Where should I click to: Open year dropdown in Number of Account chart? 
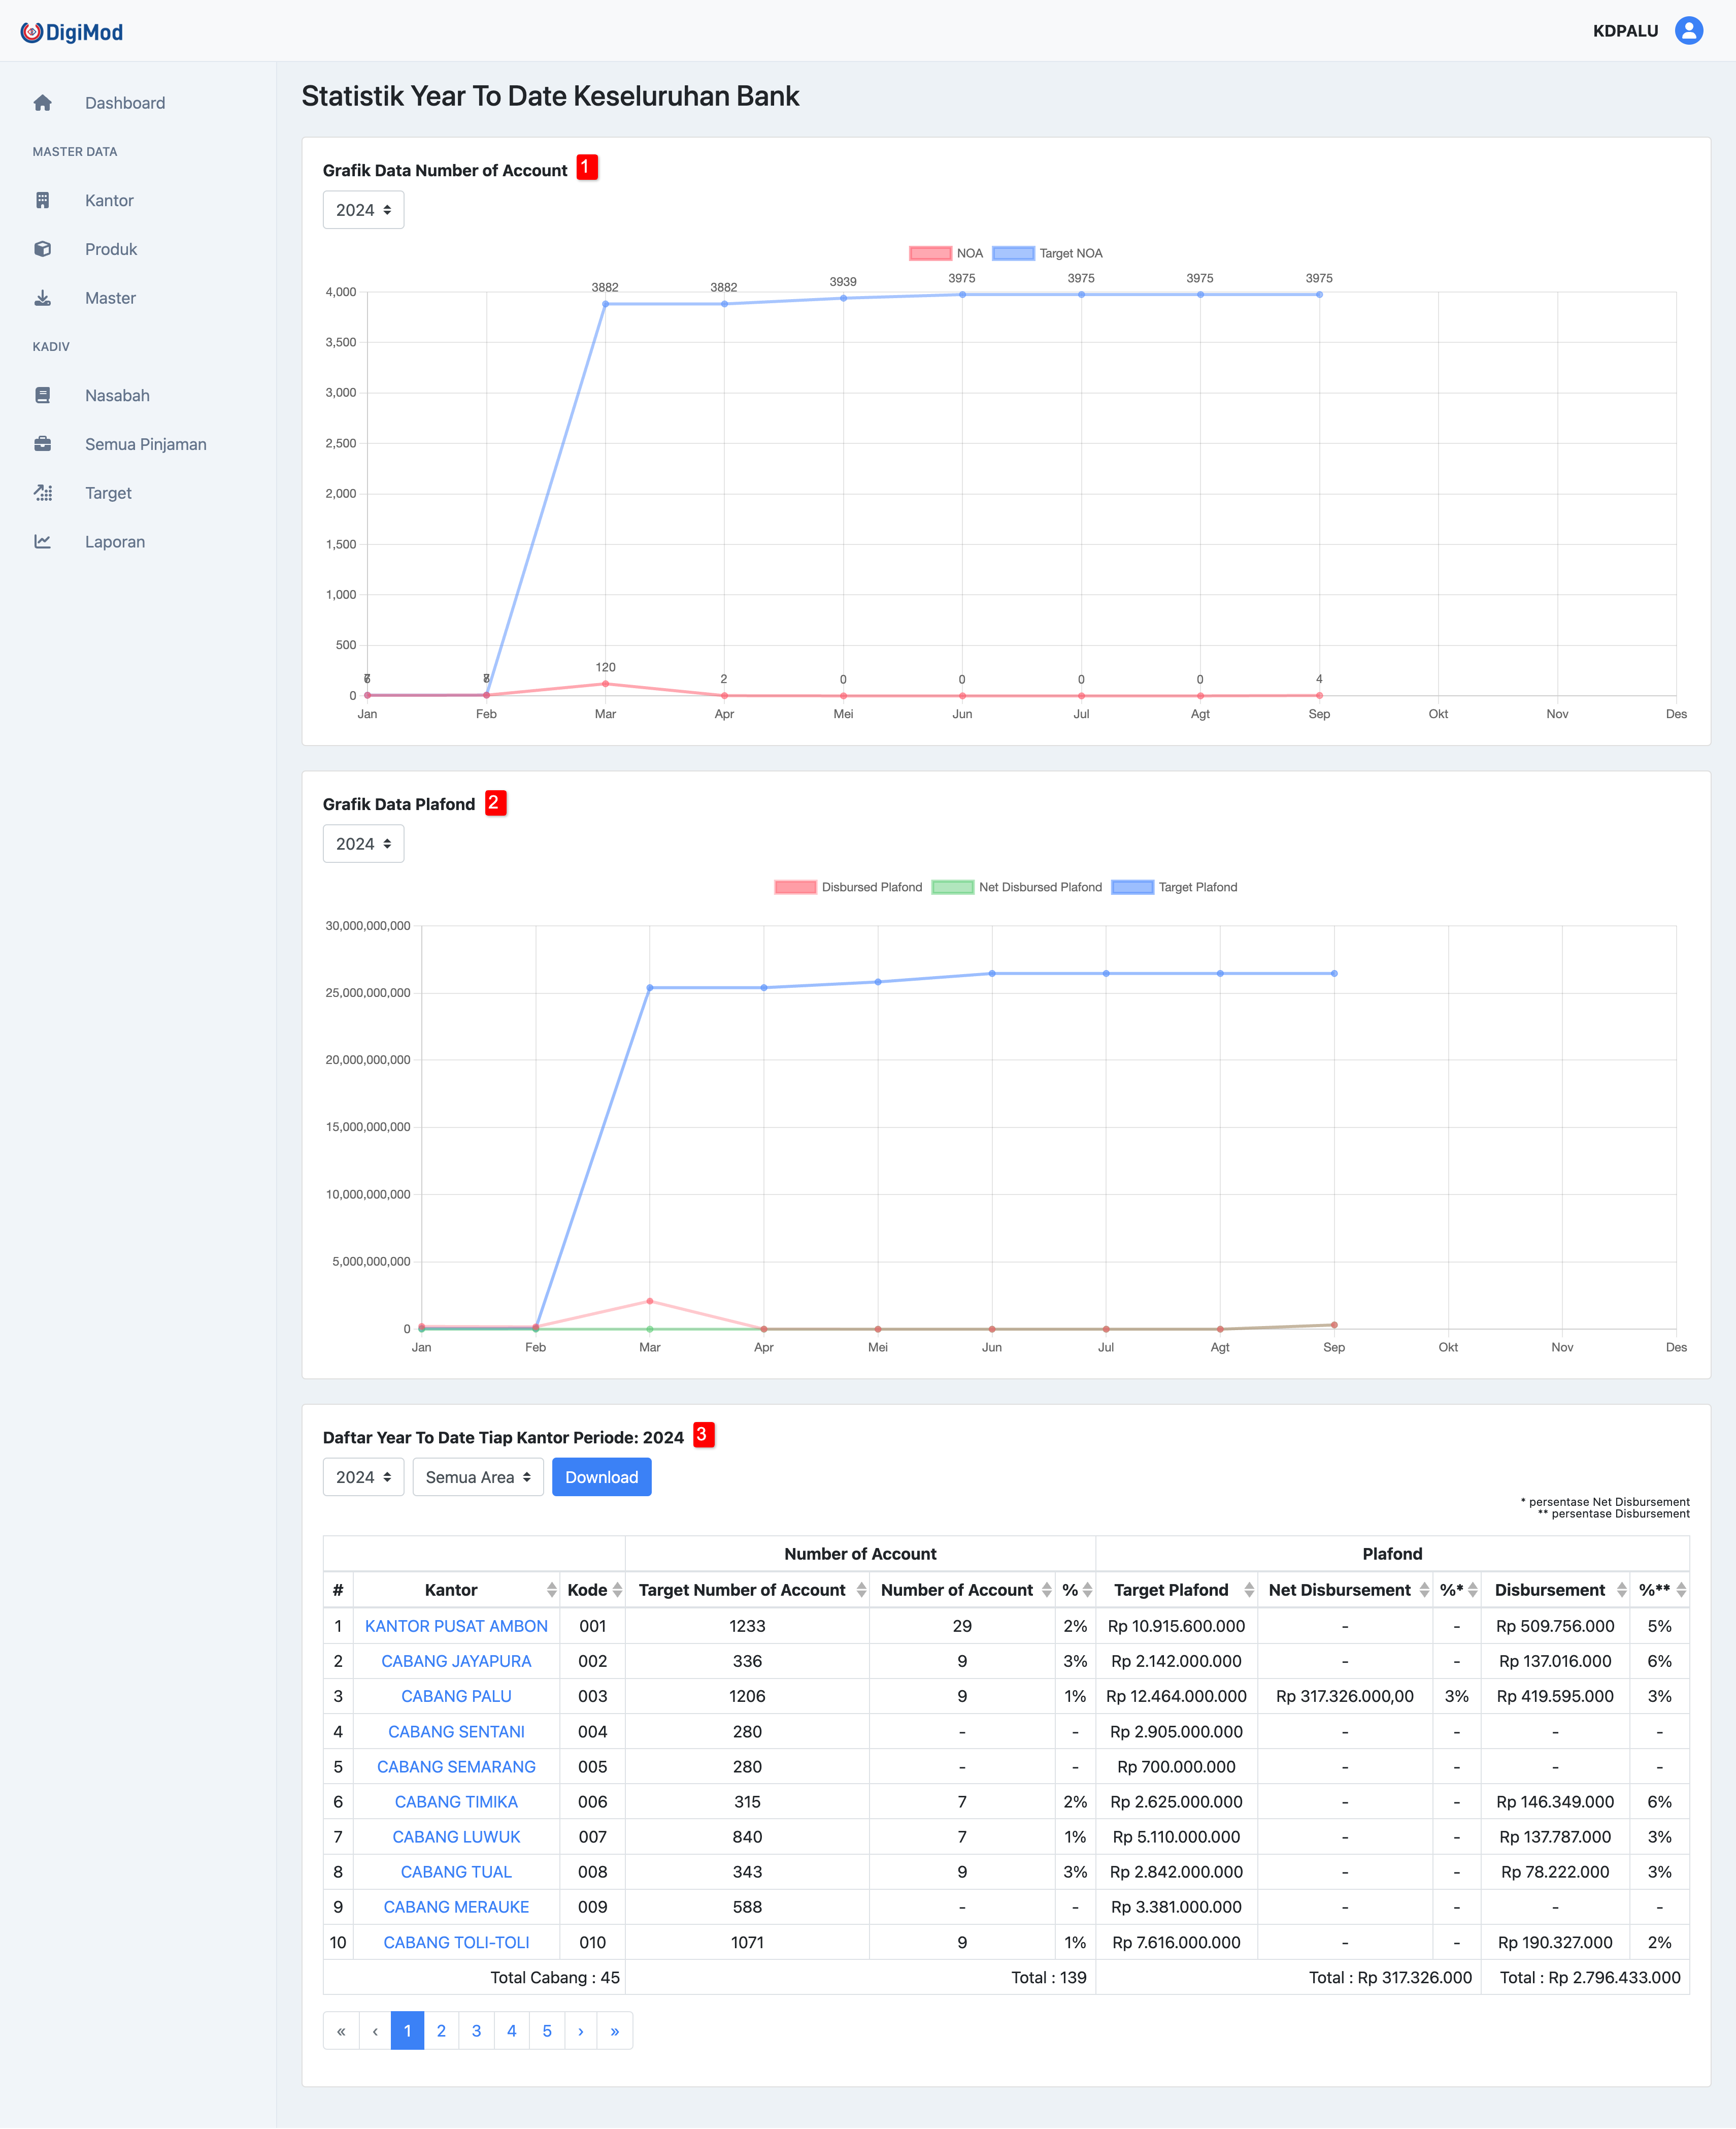pyautogui.click(x=363, y=210)
